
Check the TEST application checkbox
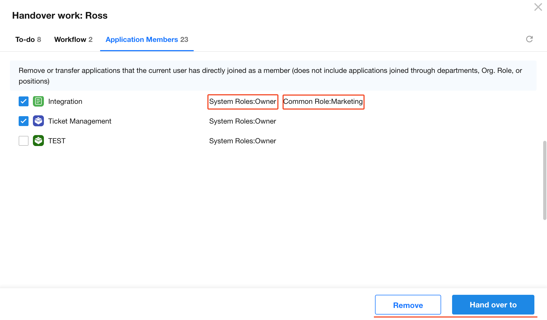(24, 141)
